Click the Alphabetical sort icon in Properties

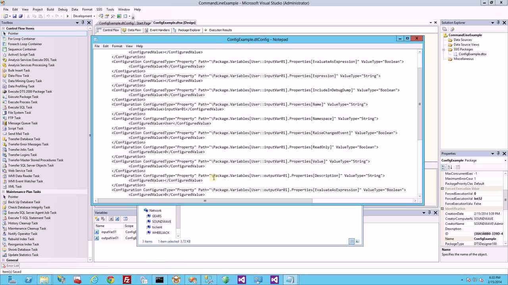pos(450,167)
